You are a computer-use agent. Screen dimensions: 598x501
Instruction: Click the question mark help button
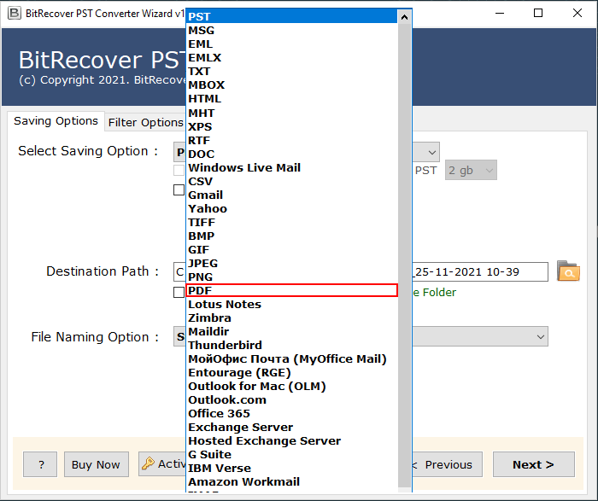40,464
